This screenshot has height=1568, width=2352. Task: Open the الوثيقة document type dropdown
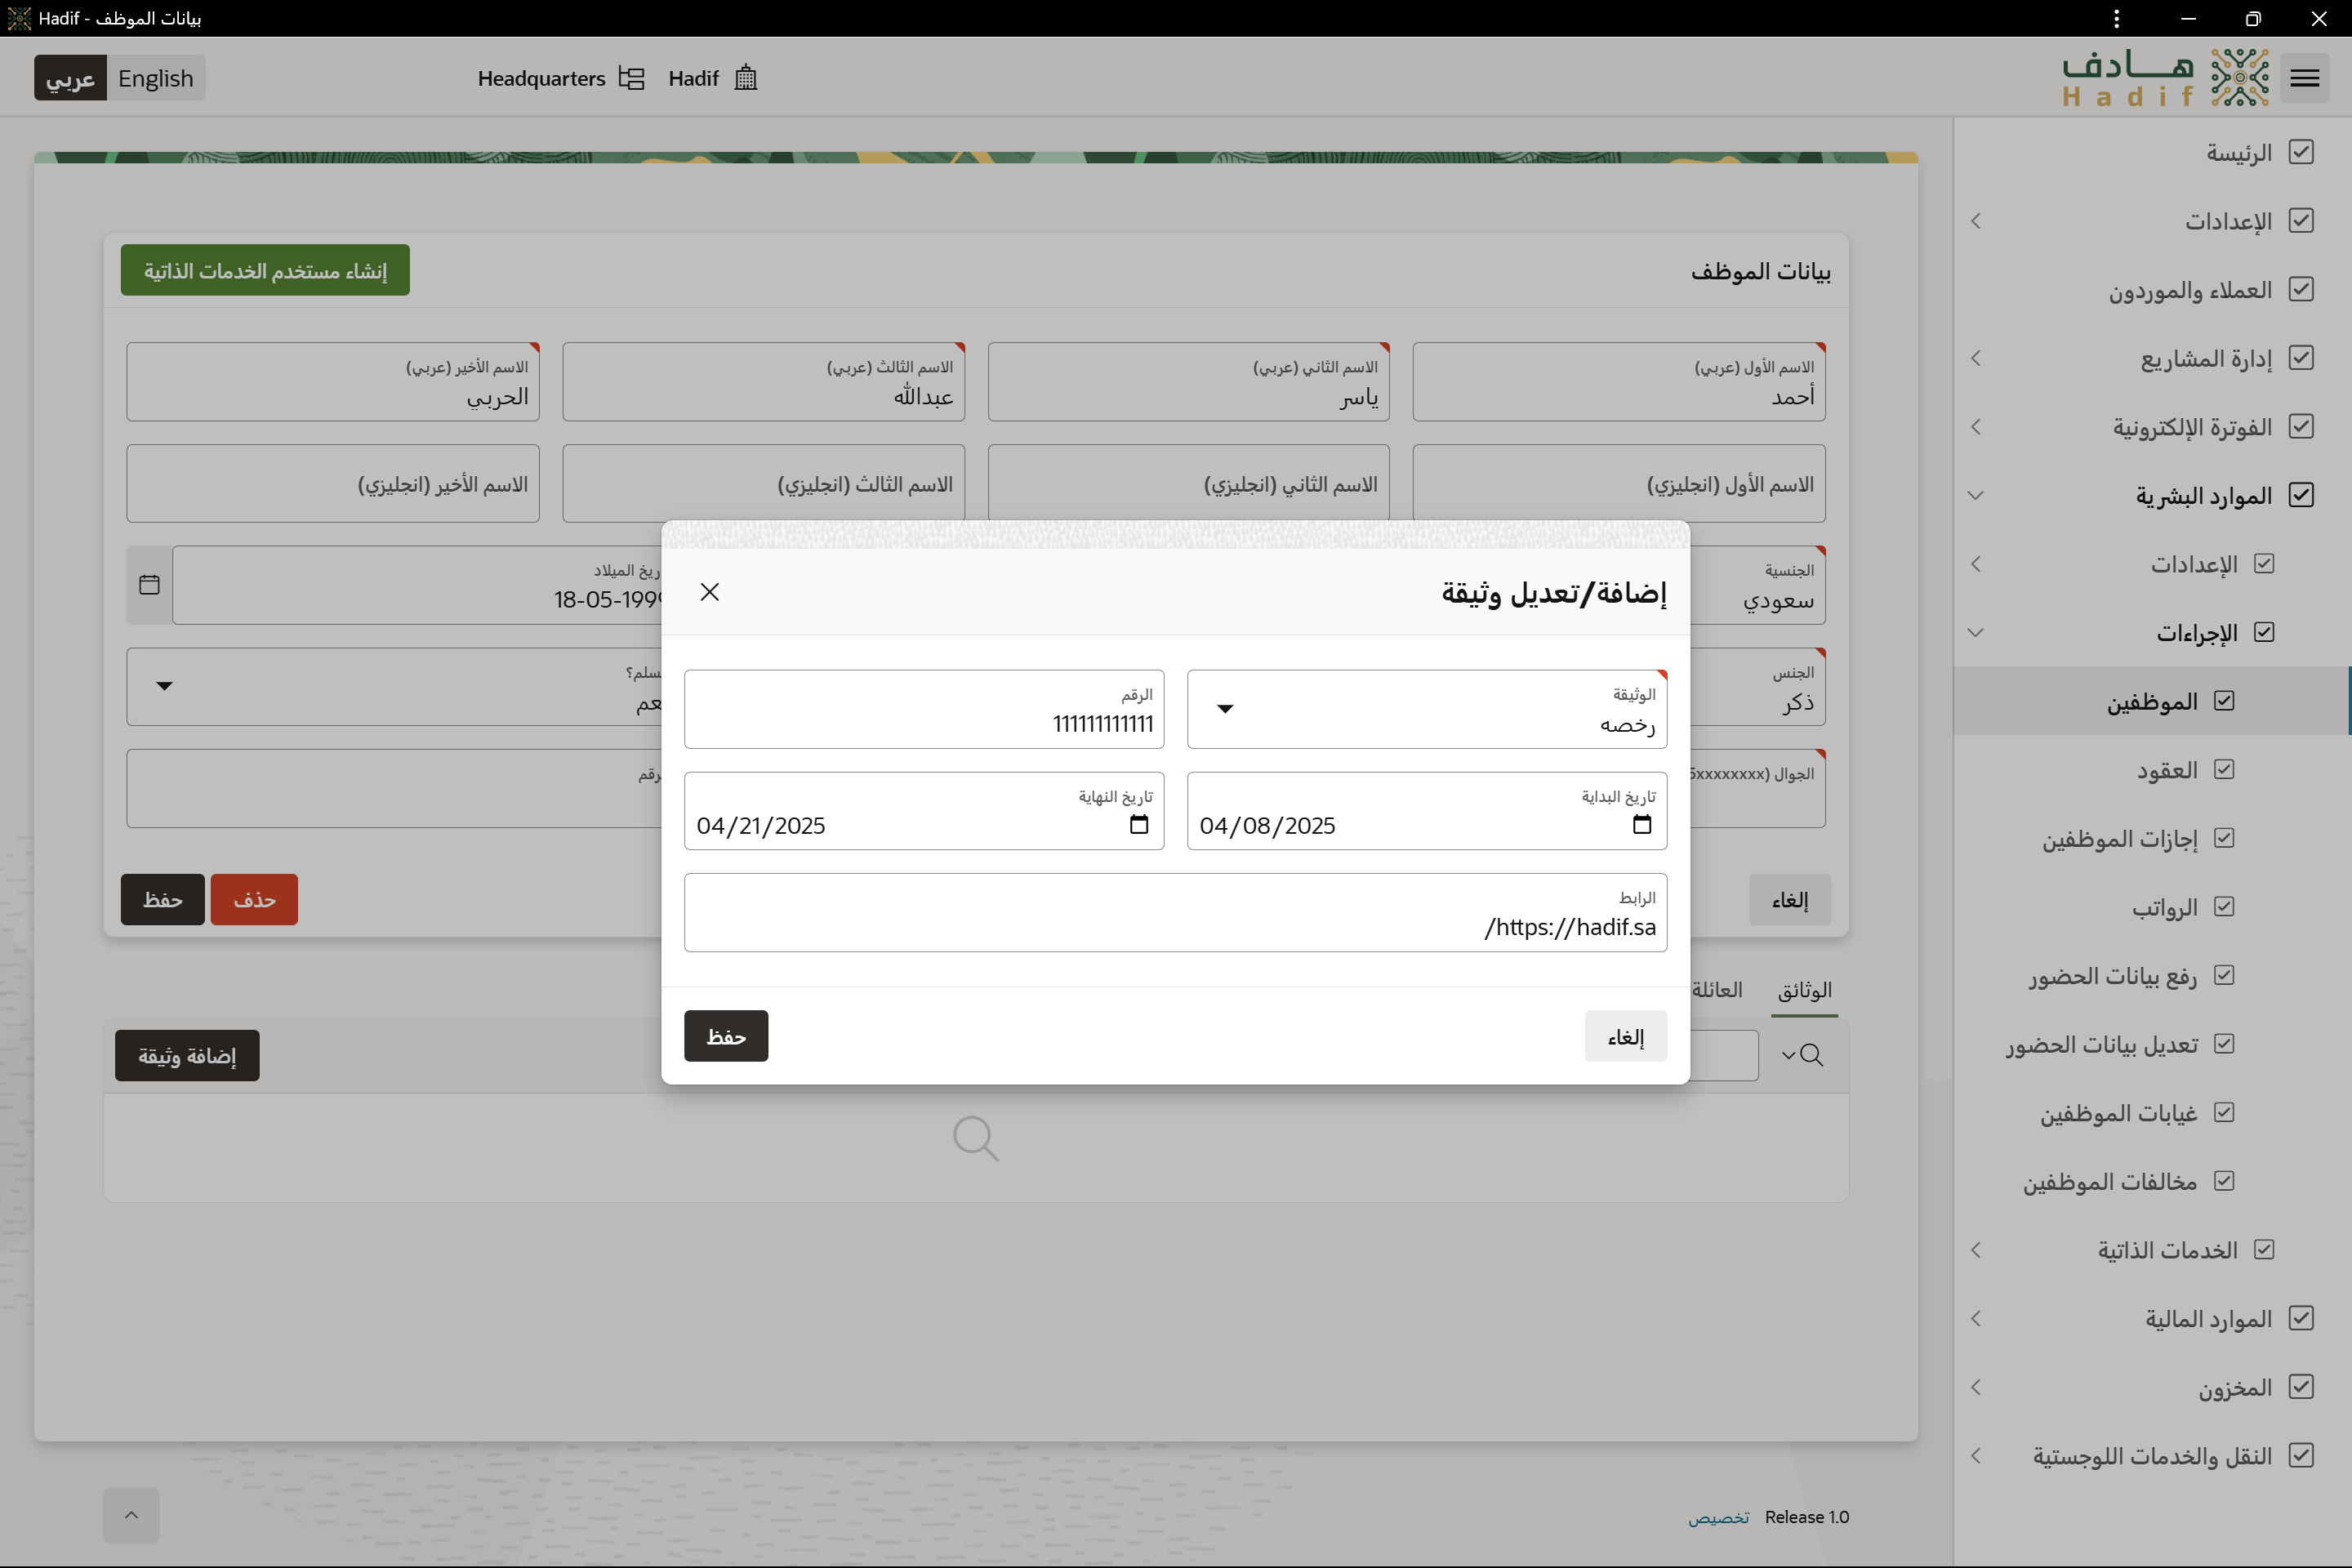(x=1426, y=709)
